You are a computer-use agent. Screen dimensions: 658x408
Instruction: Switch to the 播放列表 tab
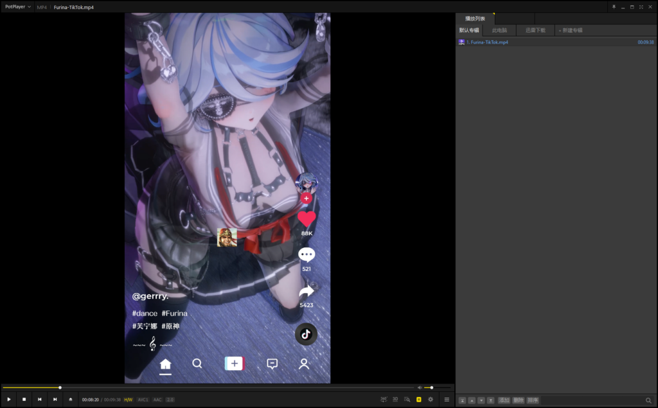click(475, 19)
